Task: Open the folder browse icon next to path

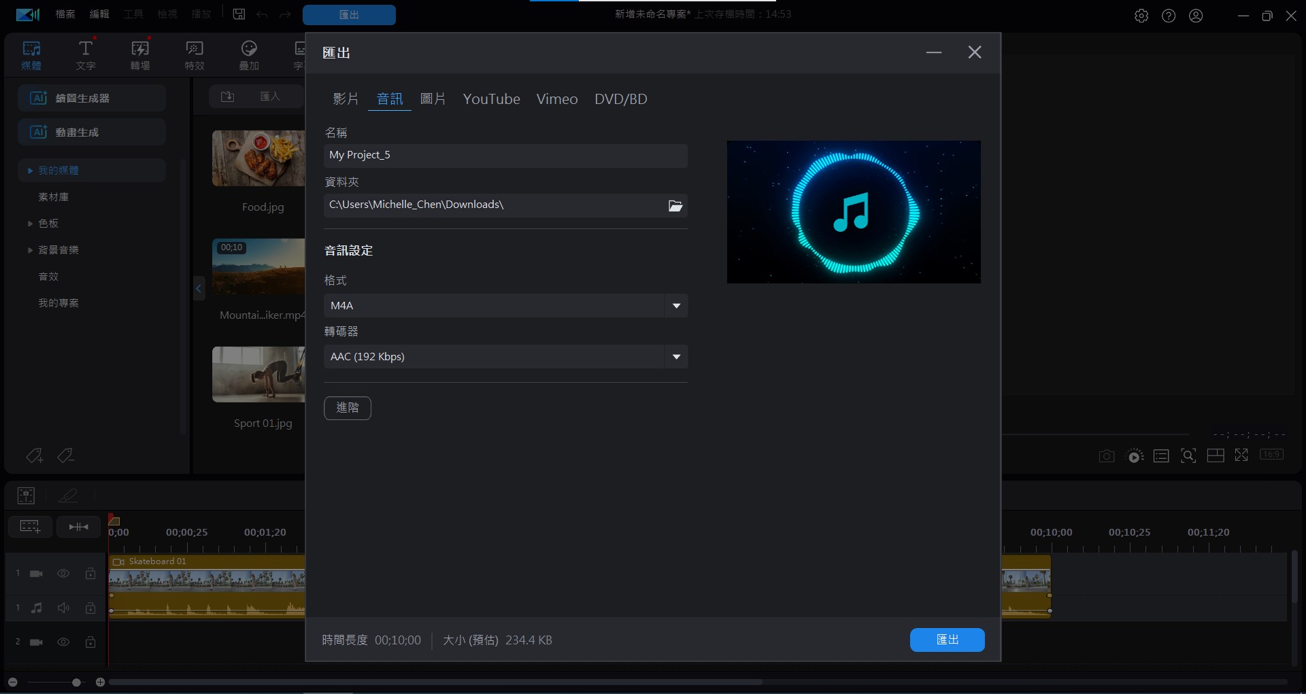Action: [x=675, y=205]
